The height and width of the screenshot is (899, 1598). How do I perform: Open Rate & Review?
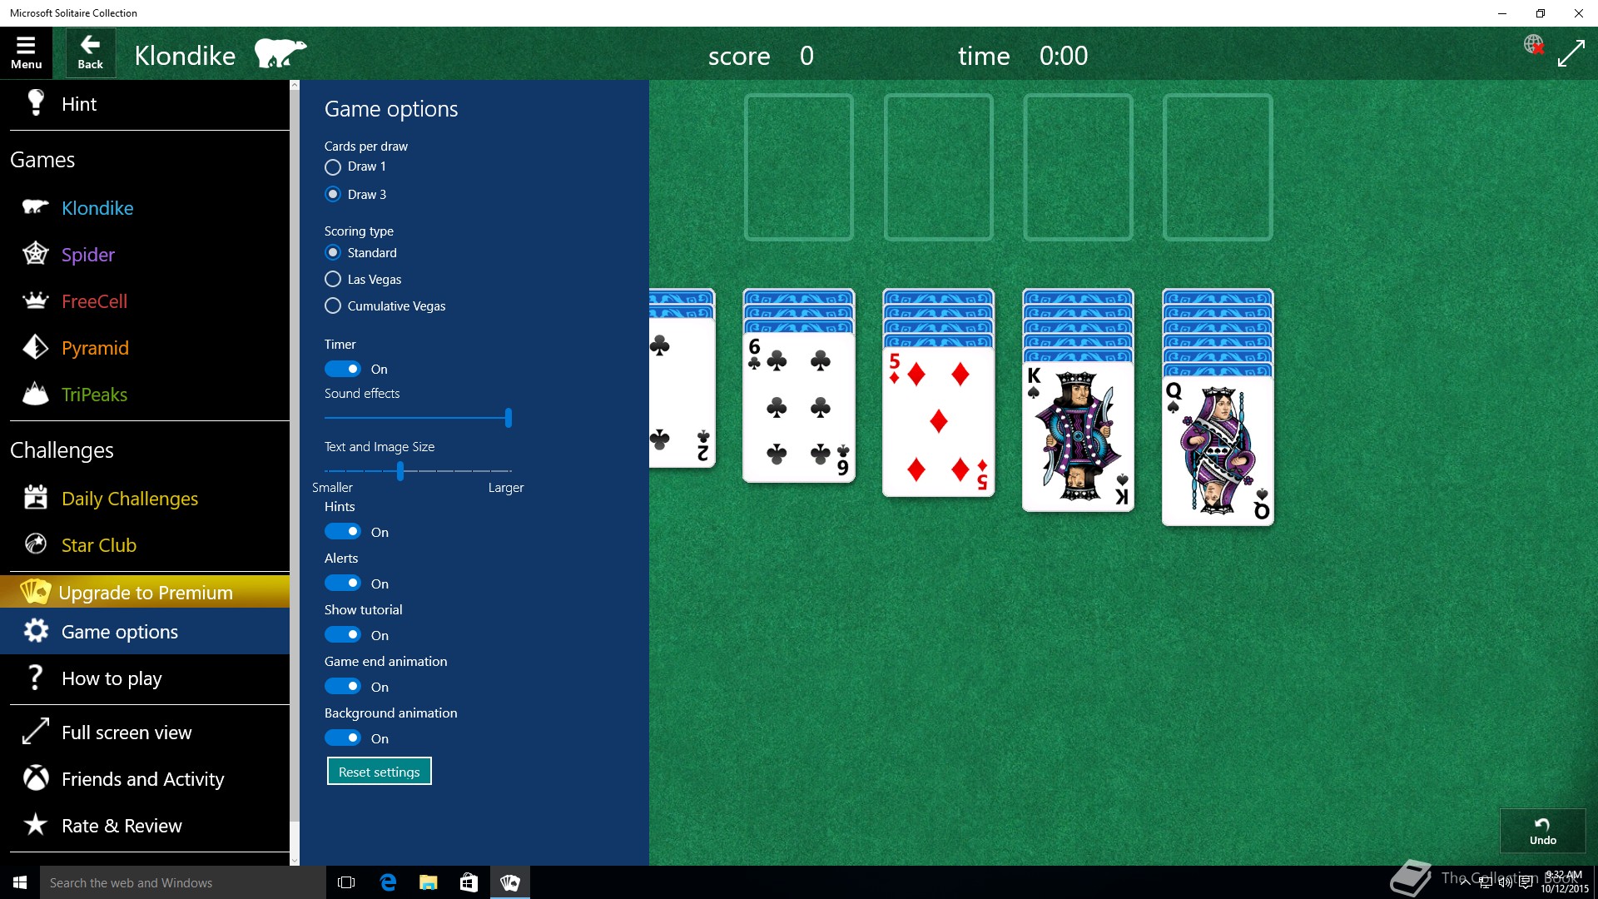(x=145, y=826)
